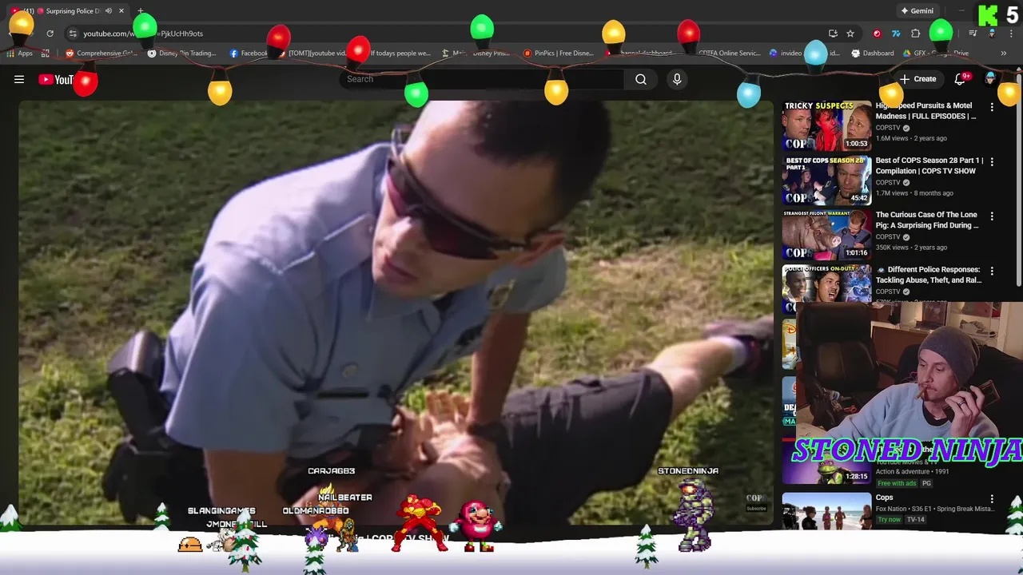
Task: Click the COPSTV channel name under High-Speed Pursuits
Action: click(x=888, y=128)
